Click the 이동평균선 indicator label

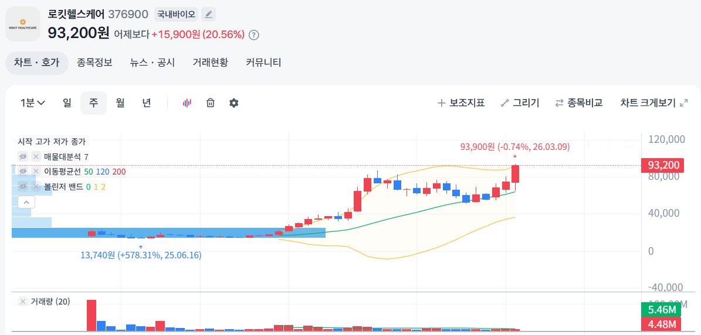point(62,172)
